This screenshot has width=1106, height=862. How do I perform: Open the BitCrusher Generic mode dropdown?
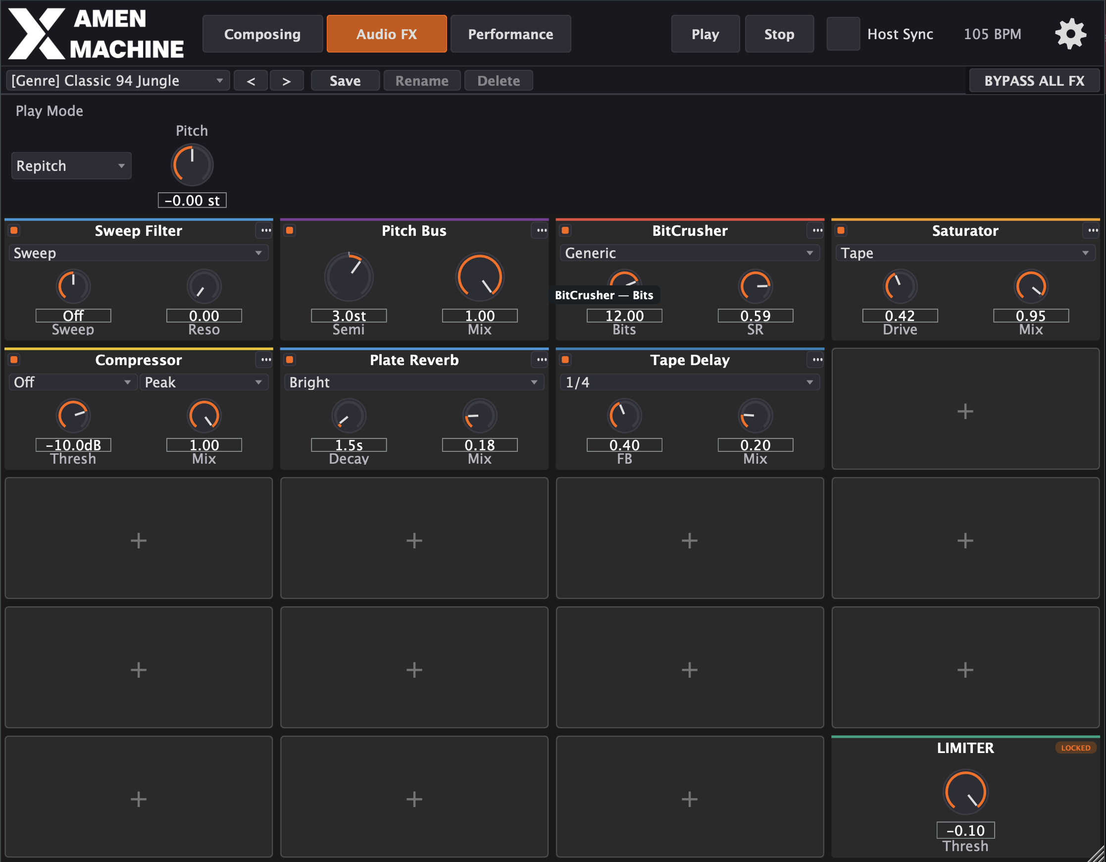[690, 253]
